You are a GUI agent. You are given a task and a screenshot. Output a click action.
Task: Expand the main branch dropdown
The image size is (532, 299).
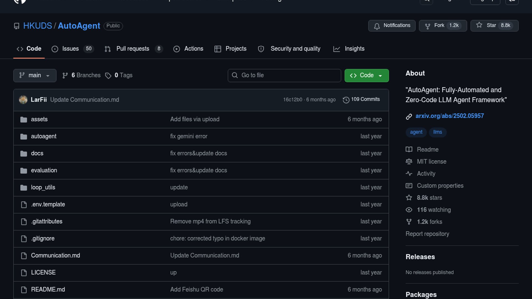pyautogui.click(x=35, y=75)
